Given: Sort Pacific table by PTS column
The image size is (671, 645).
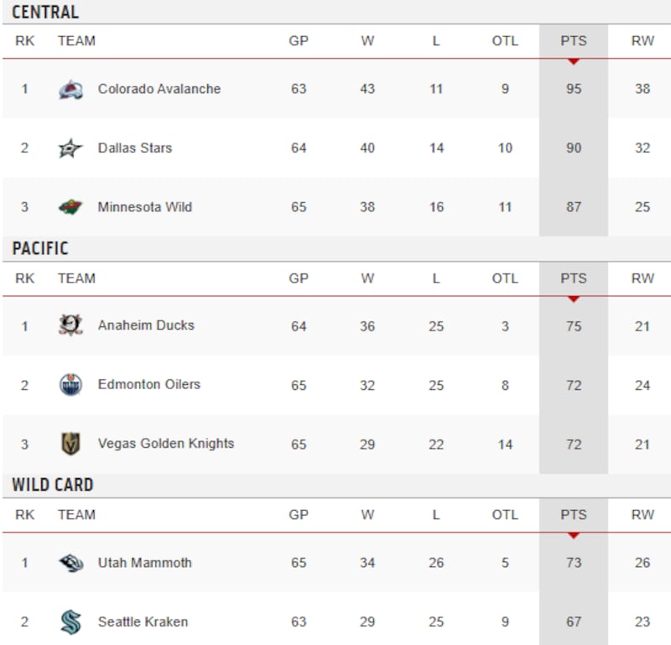Looking at the screenshot, I should (x=574, y=278).
